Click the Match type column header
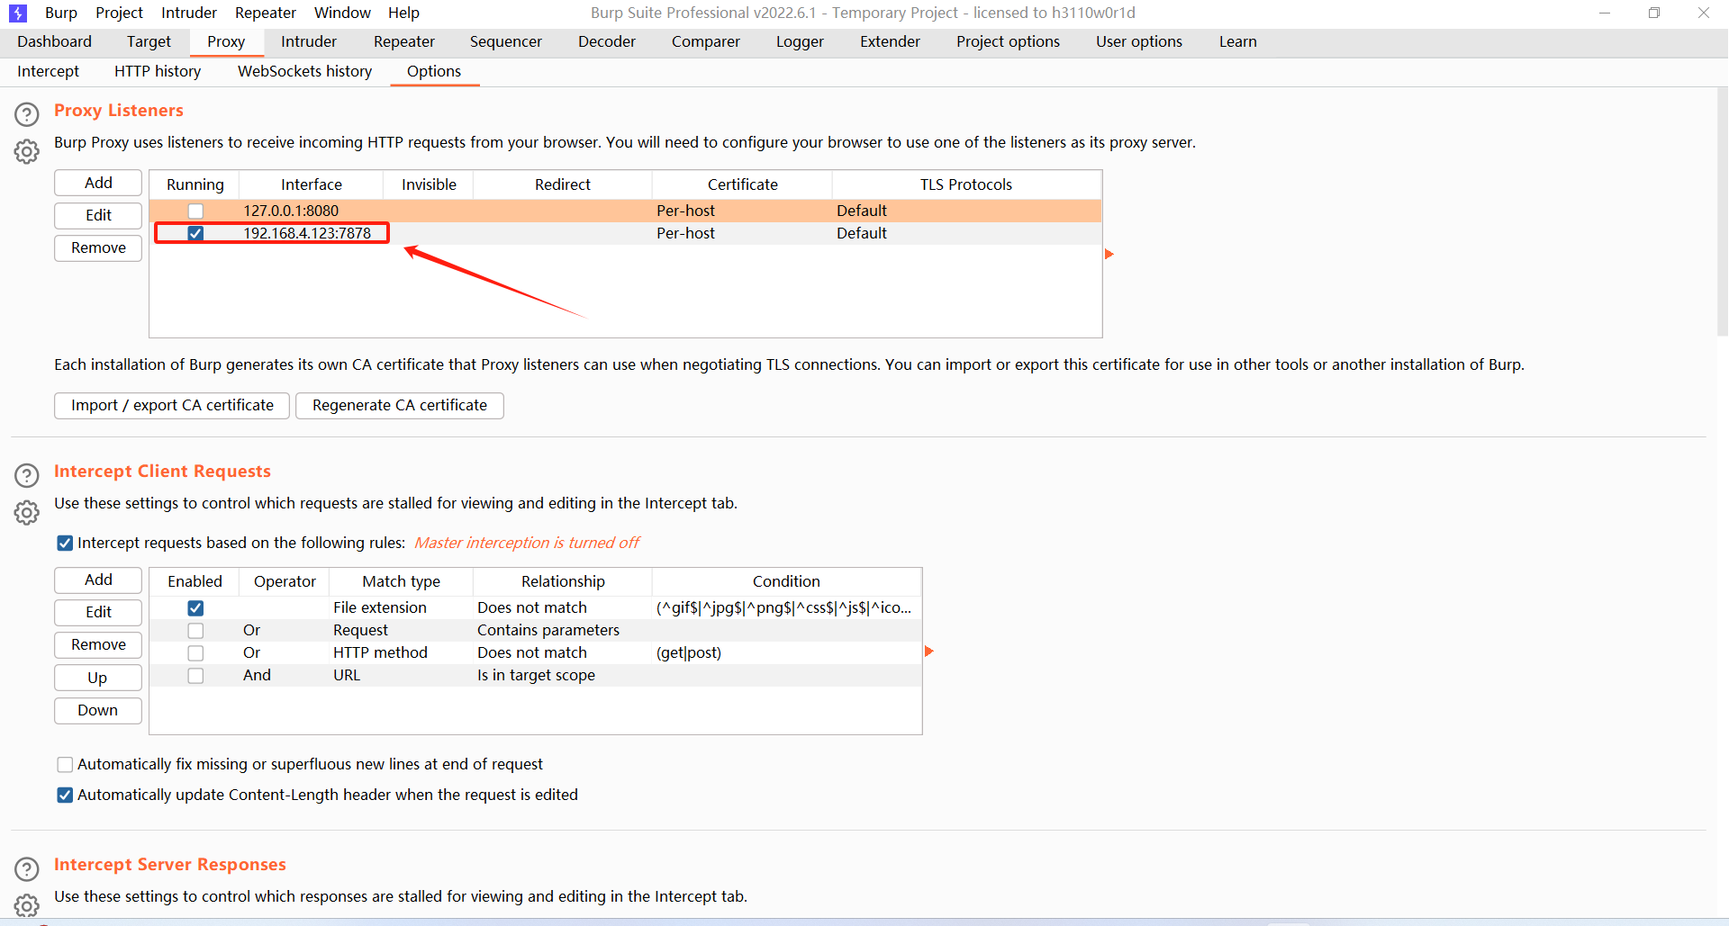This screenshot has width=1729, height=926. [402, 581]
